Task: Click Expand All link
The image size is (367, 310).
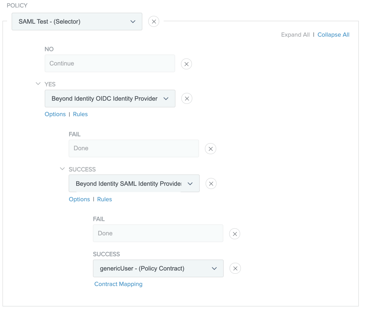Action: tap(295, 35)
